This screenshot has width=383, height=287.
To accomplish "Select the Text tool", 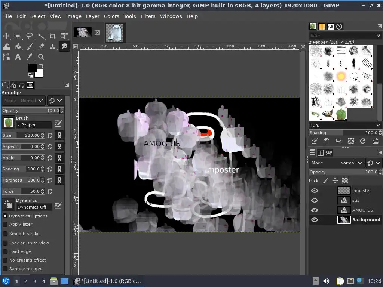I will click(x=18, y=57).
